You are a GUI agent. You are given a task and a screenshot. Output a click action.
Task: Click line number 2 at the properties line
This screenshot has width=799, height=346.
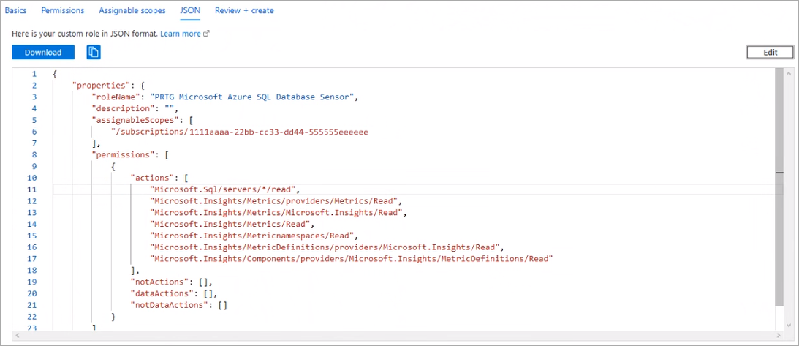(34, 85)
